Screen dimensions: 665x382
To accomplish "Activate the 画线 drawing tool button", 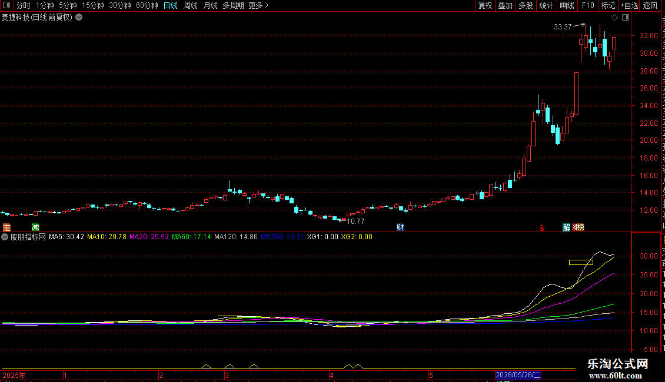I will [x=567, y=5].
